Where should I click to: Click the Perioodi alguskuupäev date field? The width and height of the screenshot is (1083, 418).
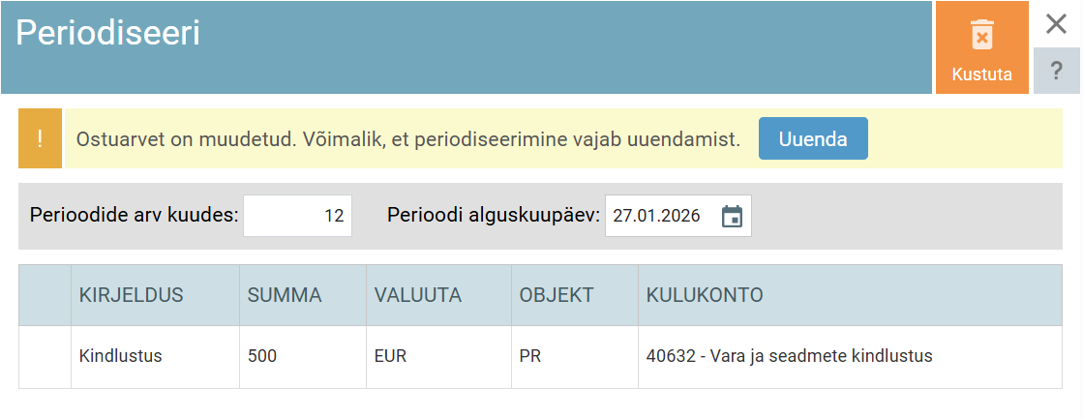678,216
